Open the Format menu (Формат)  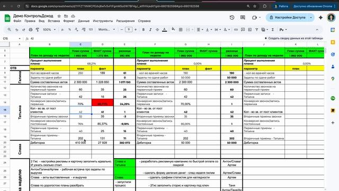tap(69, 21)
